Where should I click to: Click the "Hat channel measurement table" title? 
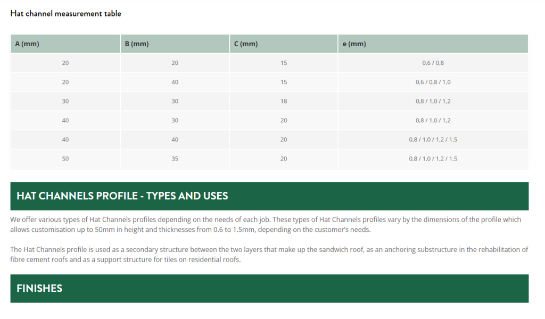click(x=65, y=13)
